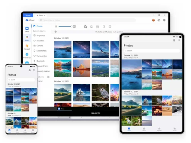Open the owl photo on phone
The height and width of the screenshot is (143, 191).
click(x=25, y=121)
